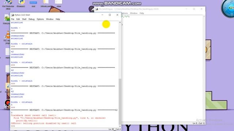Open the red and black circular desktop icon
The height and width of the screenshot is (131, 234).
tap(7, 103)
